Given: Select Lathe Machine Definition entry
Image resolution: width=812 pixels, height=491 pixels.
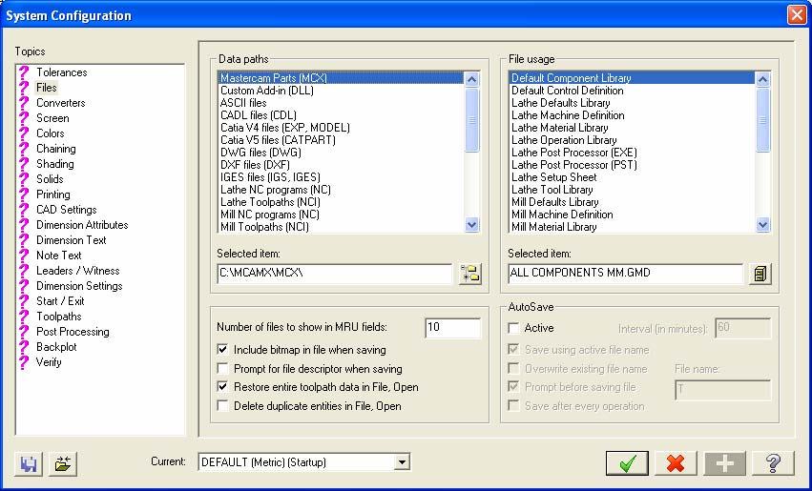Looking at the screenshot, I should [633, 115].
